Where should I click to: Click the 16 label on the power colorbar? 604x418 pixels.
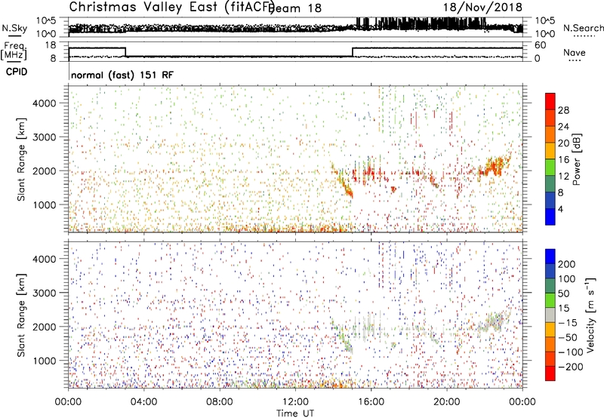click(563, 160)
